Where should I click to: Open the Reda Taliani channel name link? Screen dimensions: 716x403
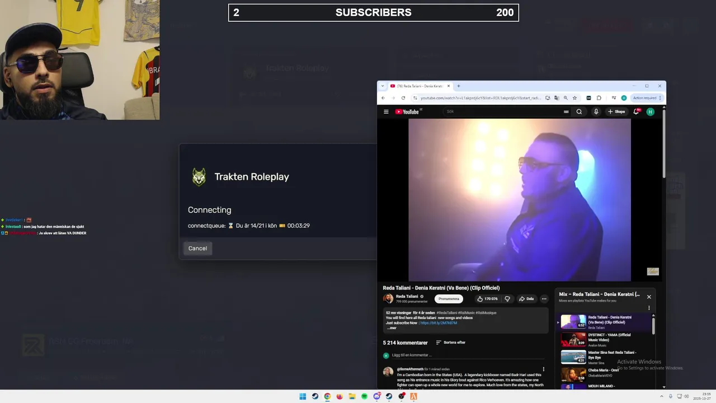[407, 296]
